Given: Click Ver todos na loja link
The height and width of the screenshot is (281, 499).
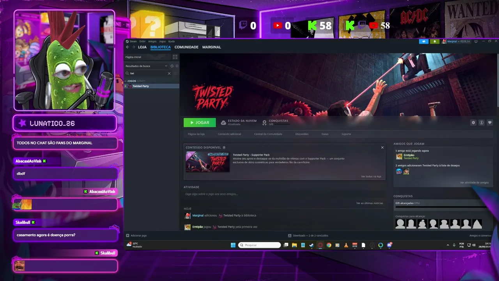Looking at the screenshot, I should (371, 176).
